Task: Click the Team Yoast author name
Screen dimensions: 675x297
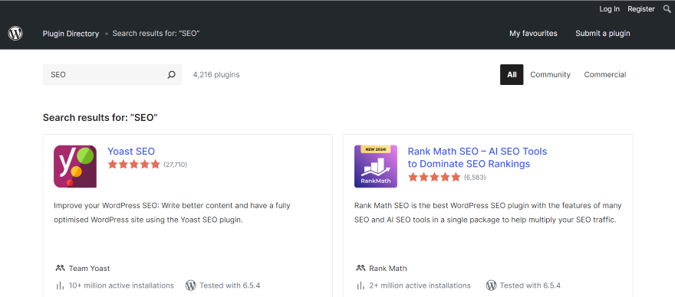Action: [x=90, y=269]
